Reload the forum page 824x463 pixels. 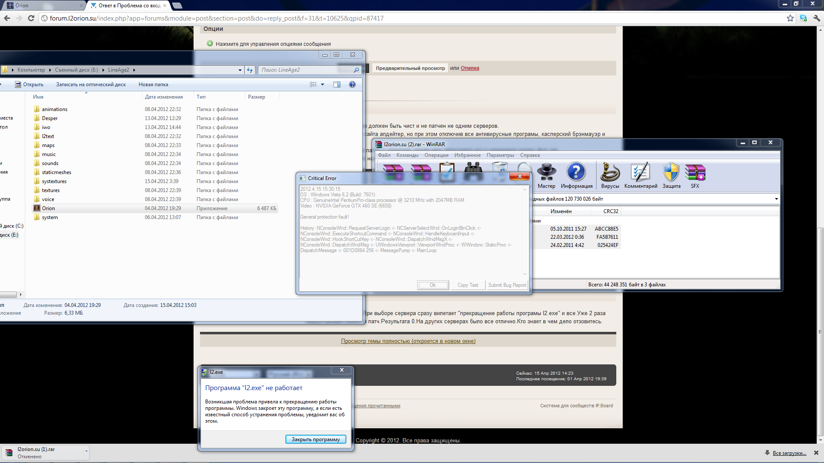pyautogui.click(x=31, y=18)
